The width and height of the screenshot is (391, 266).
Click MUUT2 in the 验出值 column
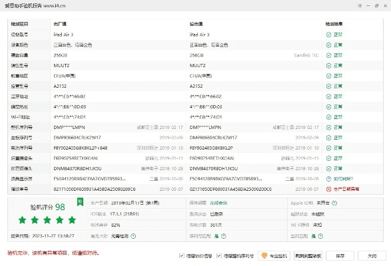pos(197,66)
